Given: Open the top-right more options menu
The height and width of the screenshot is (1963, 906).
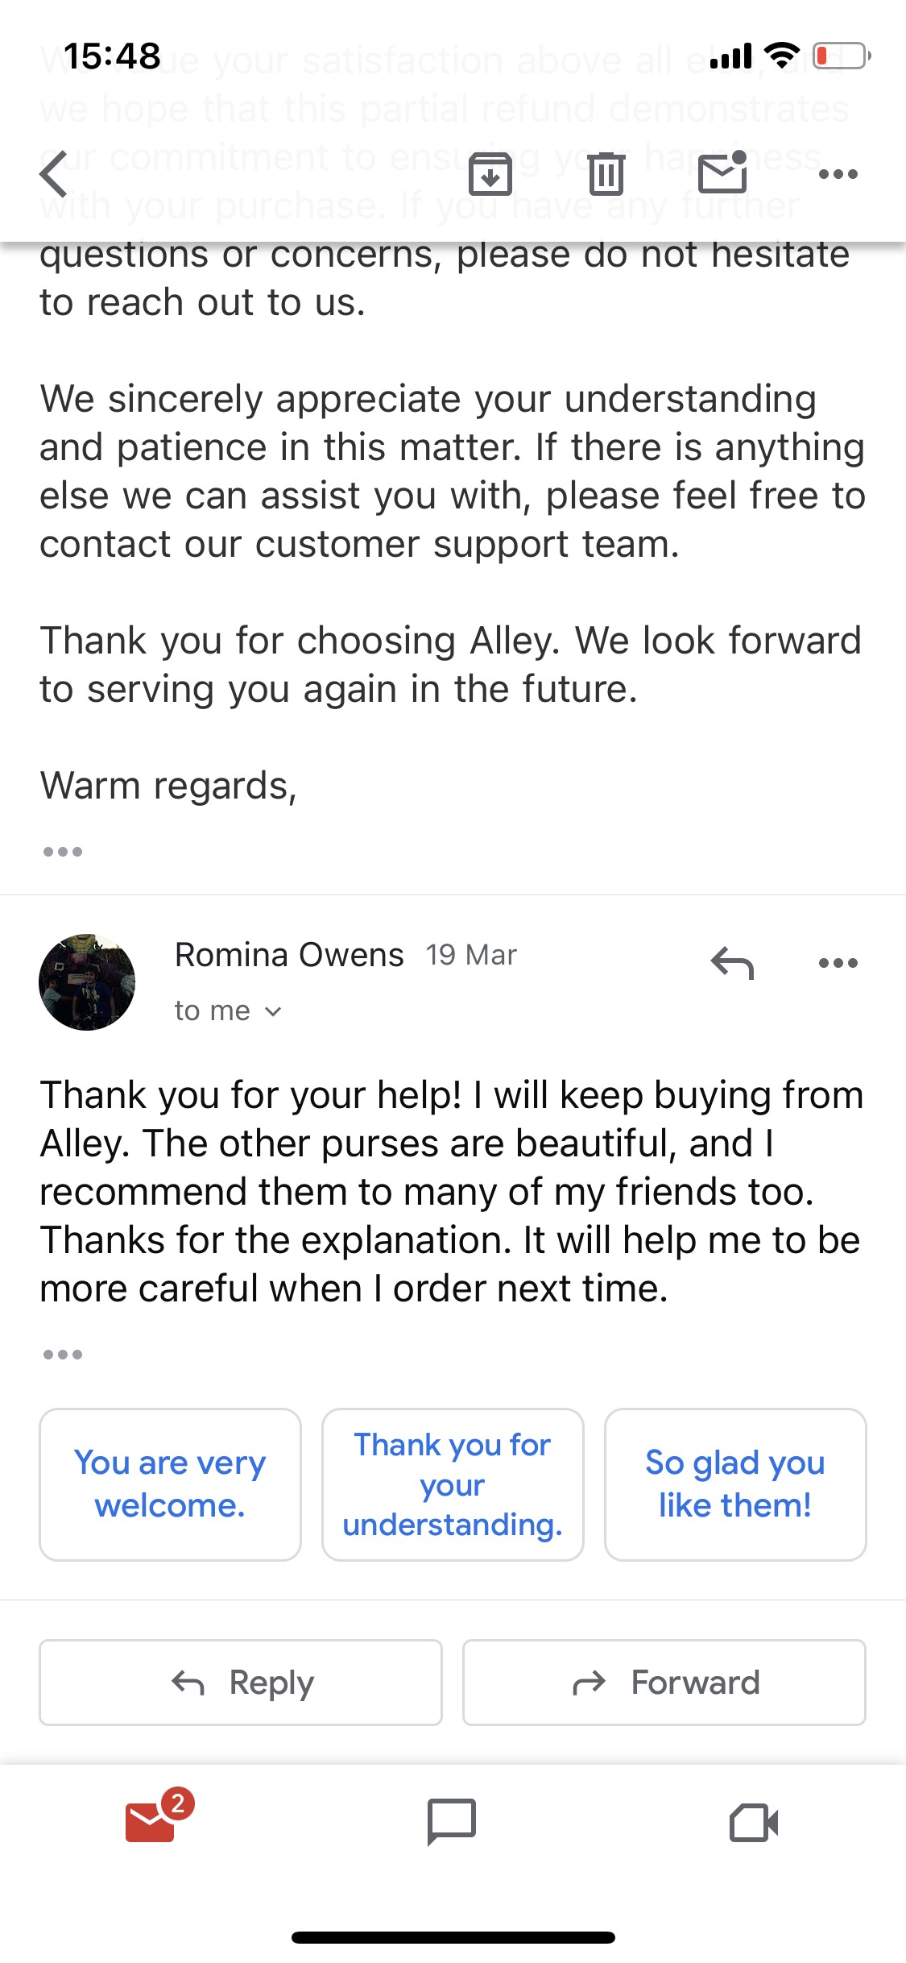Looking at the screenshot, I should coord(838,173).
